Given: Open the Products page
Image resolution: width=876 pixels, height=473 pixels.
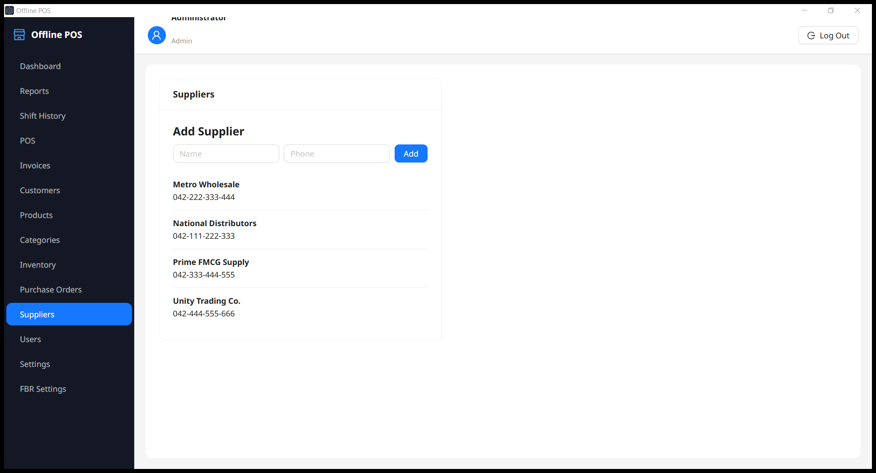Looking at the screenshot, I should pyautogui.click(x=69, y=215).
